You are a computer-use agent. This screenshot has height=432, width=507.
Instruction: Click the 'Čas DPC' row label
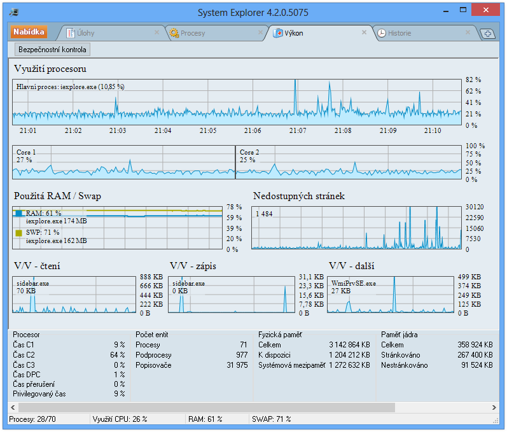tap(27, 375)
